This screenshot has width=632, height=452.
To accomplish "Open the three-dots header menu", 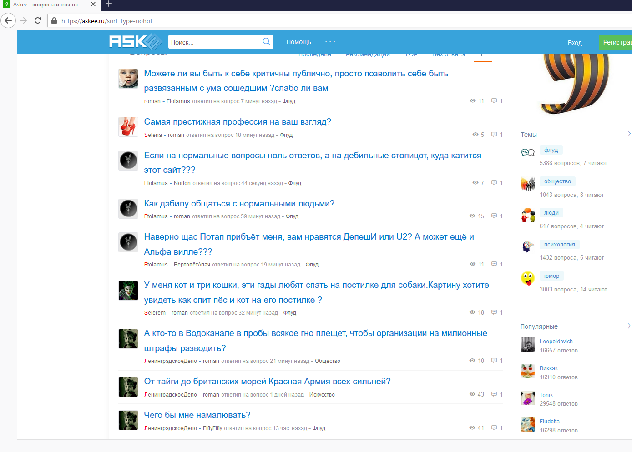I will (x=330, y=41).
